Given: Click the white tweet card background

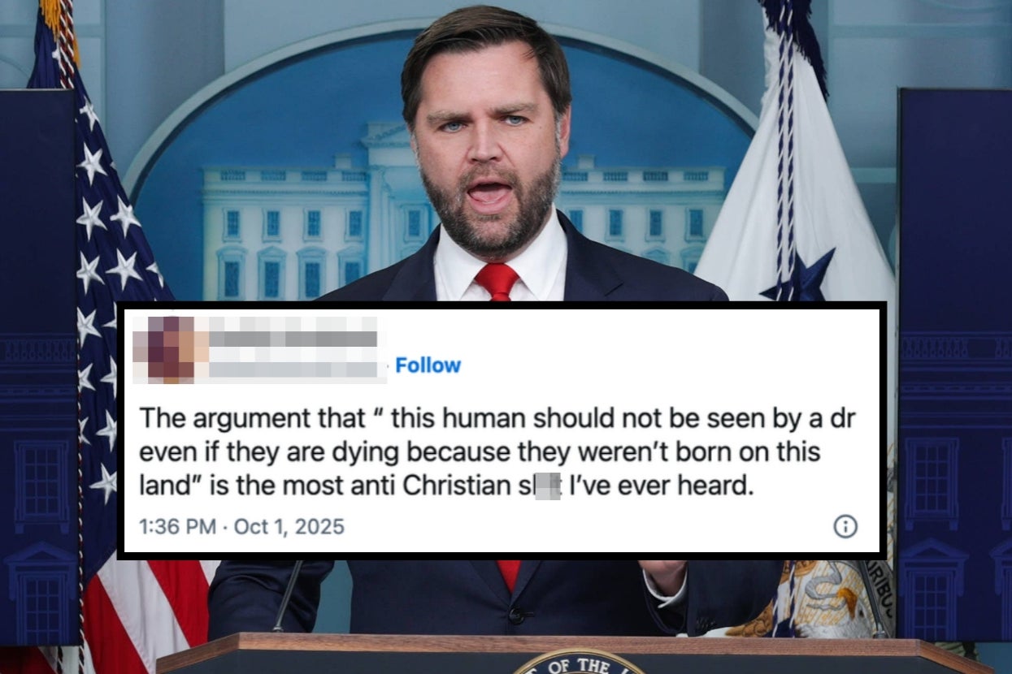Looking at the screenshot, I should coord(500,430).
